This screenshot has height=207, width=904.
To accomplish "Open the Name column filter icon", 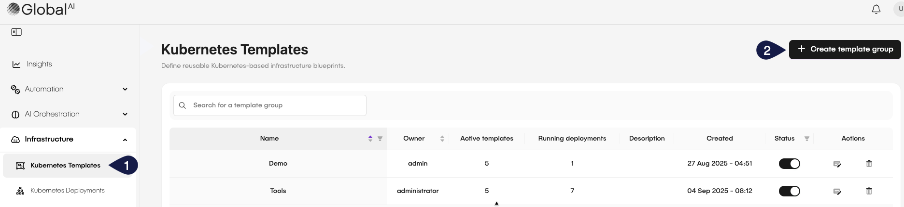I will click(380, 139).
